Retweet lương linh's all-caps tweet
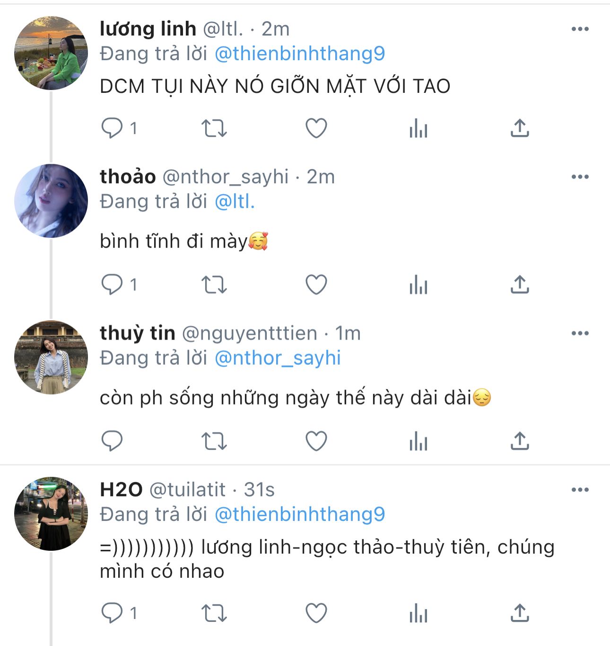610x646 pixels. [x=214, y=128]
